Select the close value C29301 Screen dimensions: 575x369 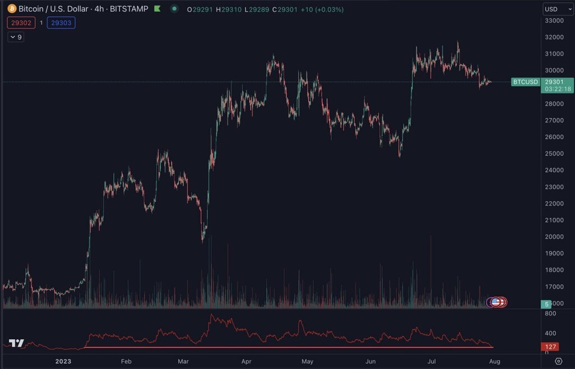click(x=285, y=10)
